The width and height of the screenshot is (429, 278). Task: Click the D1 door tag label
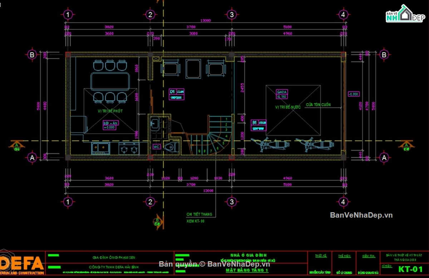(173, 92)
